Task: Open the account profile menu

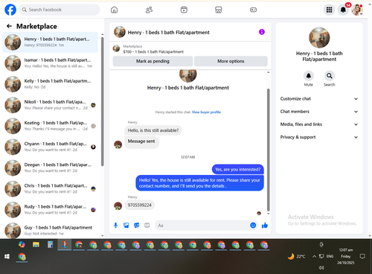Action: click(357, 10)
